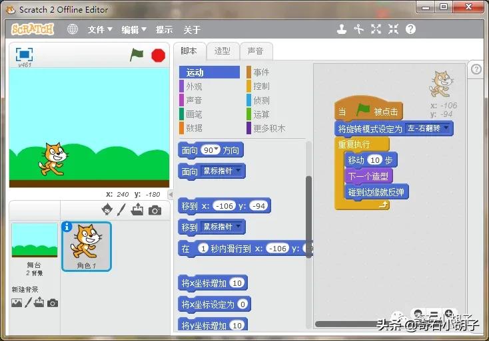
Task: Click x value field in 移到 x y block
Action: [224, 205]
